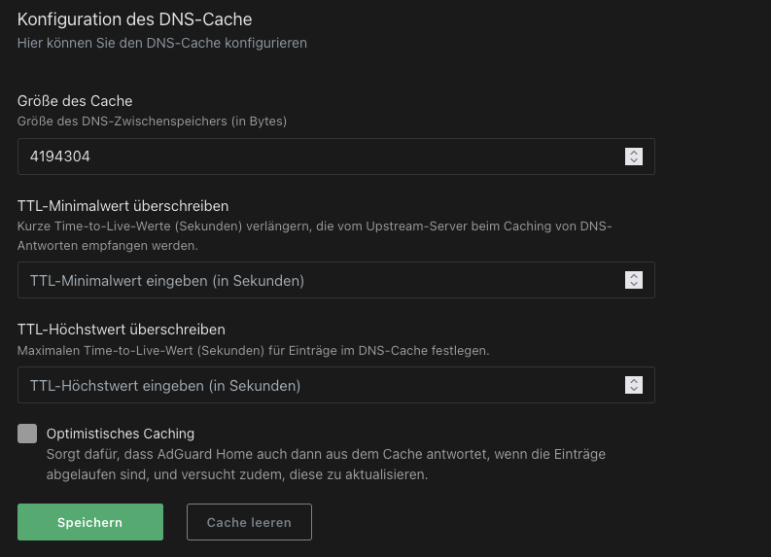Decrease TTL-Minimalwert with the down arrow
Screen dimensions: 771x557
[x=634, y=285]
